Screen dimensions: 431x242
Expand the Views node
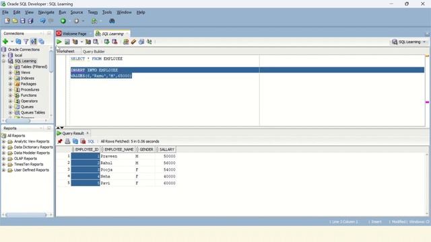(x=10, y=73)
